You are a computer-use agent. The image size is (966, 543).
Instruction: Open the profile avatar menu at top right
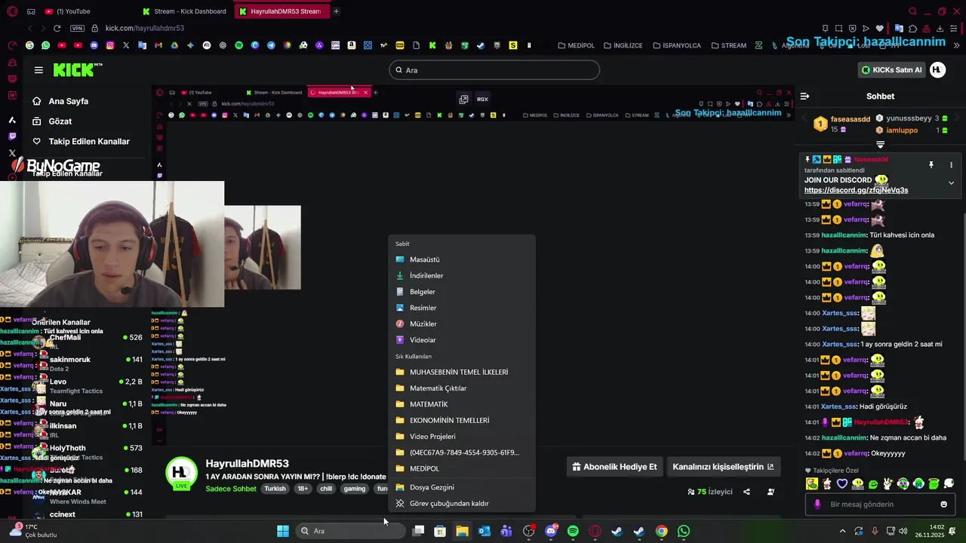[x=937, y=70]
